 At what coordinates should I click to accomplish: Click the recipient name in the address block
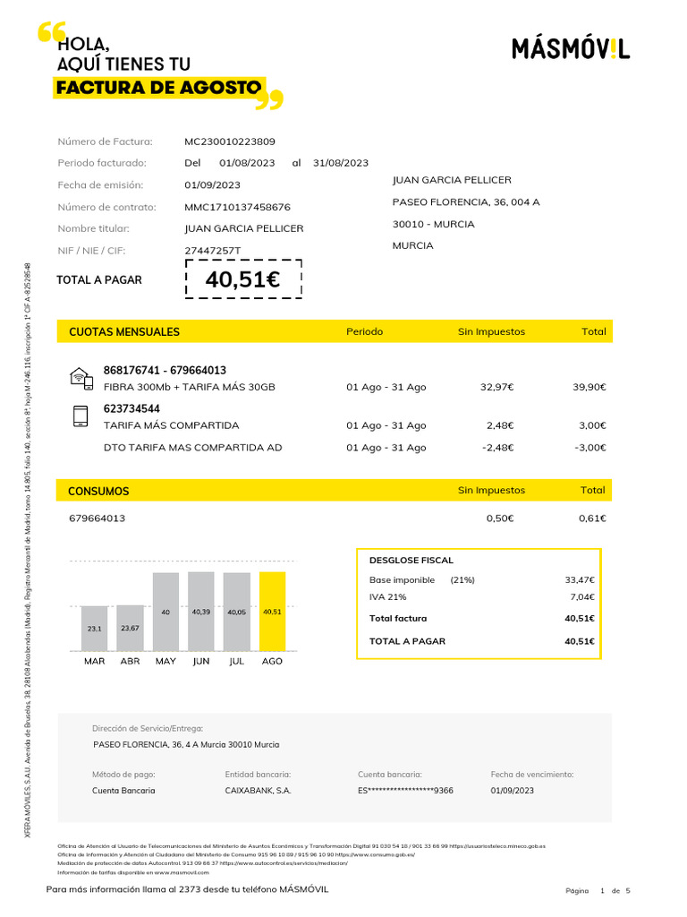[452, 180]
